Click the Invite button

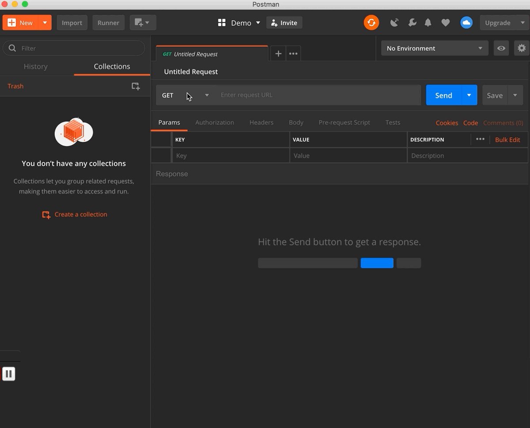pos(284,23)
